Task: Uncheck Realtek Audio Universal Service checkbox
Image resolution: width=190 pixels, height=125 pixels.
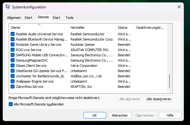Action: tap(13, 34)
